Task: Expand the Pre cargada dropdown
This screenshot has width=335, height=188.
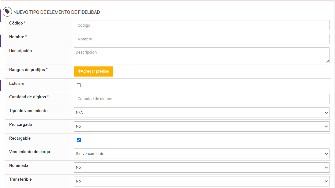Action: tap(201, 126)
